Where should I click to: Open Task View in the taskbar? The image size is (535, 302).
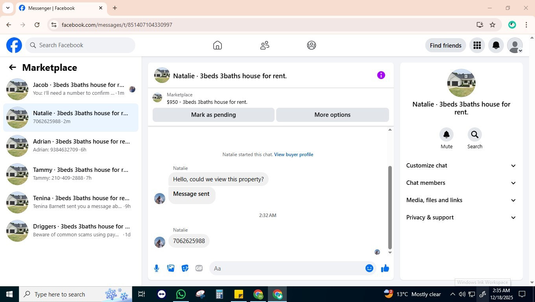point(142,294)
